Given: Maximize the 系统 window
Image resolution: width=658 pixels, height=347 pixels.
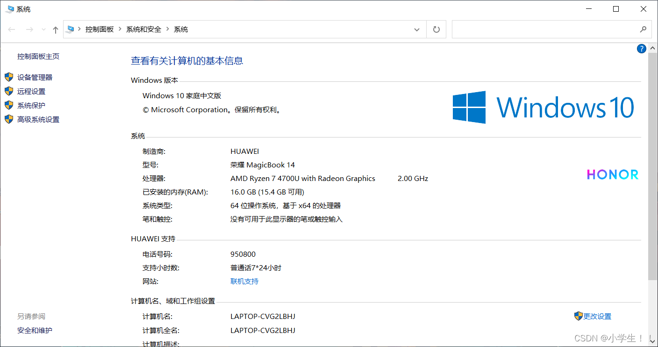Looking at the screenshot, I should (x=616, y=9).
